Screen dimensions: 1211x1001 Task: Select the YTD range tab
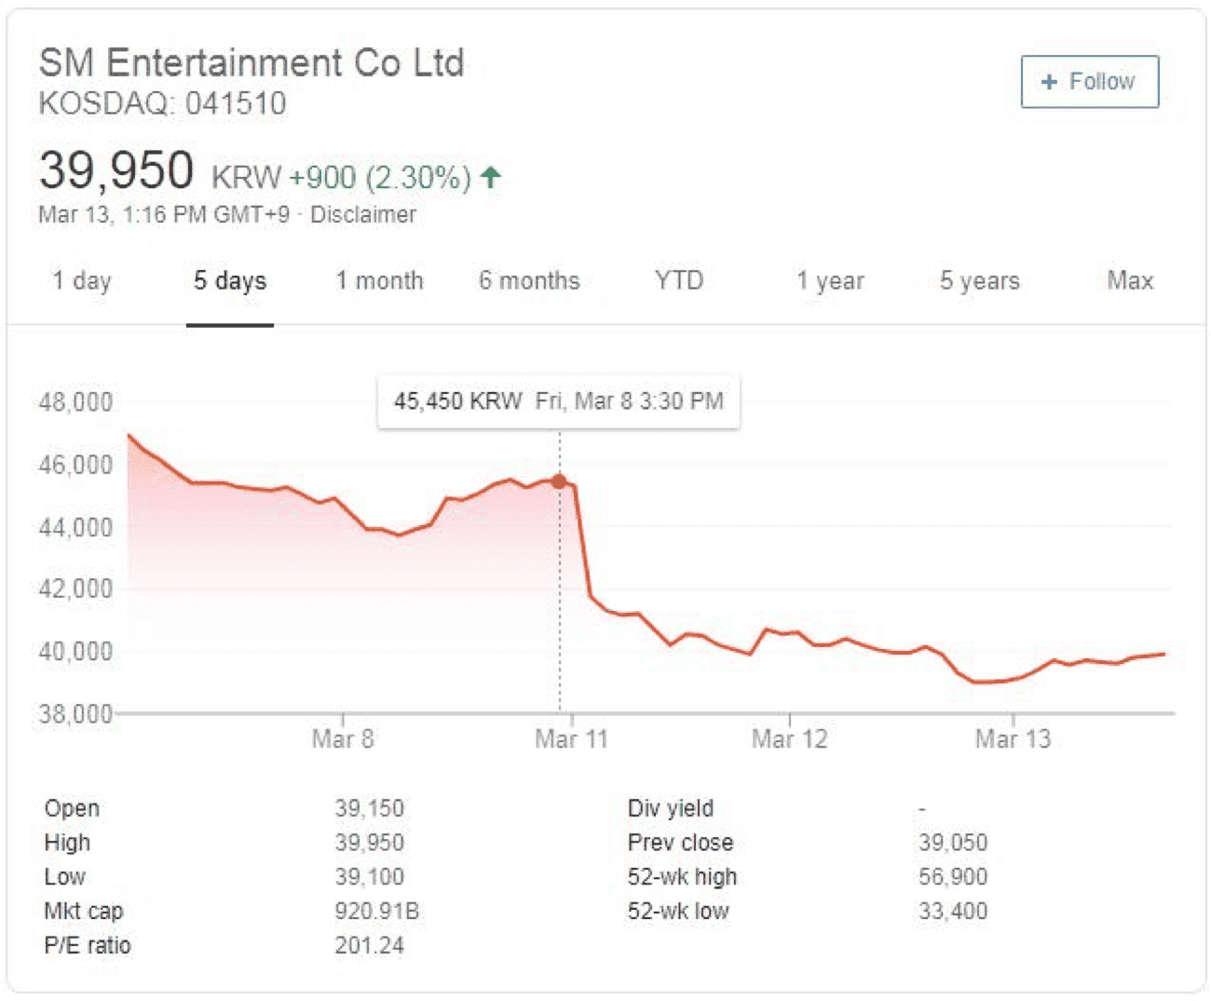tap(679, 280)
